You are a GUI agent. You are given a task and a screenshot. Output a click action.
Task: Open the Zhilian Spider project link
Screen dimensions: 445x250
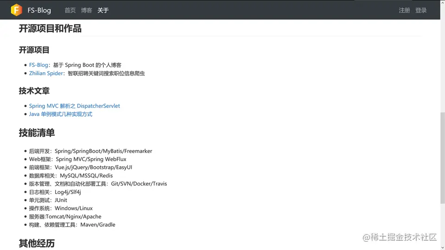46,73
